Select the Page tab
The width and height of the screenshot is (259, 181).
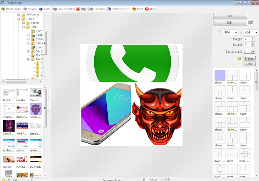pos(82,9)
